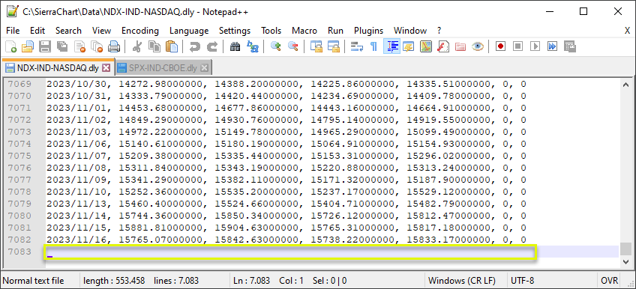Click the Cut scissors icon

(137, 46)
